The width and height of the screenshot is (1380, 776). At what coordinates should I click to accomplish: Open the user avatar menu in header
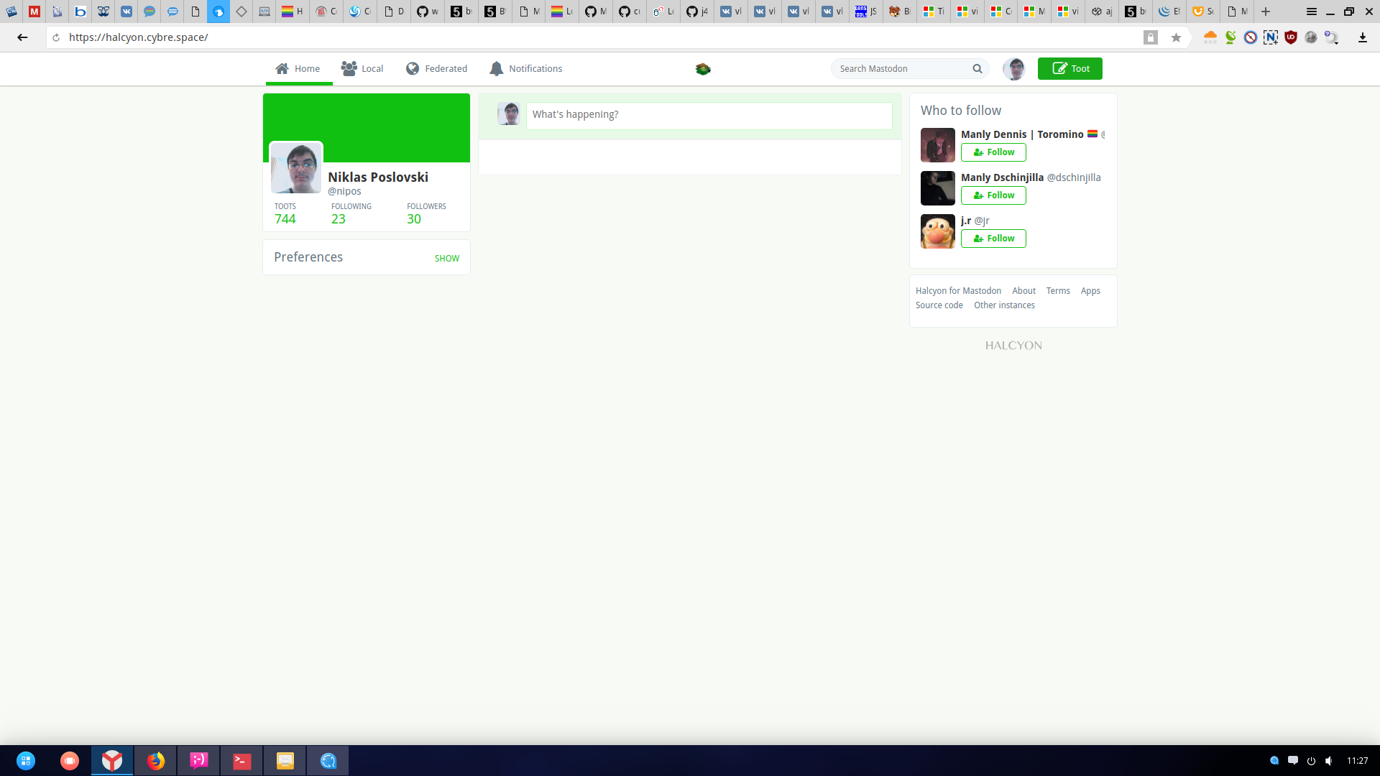(1013, 69)
